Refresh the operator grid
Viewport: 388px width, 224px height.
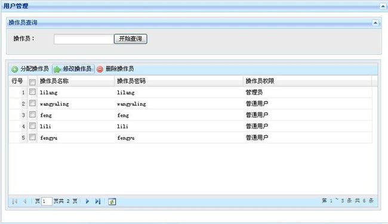(112, 201)
